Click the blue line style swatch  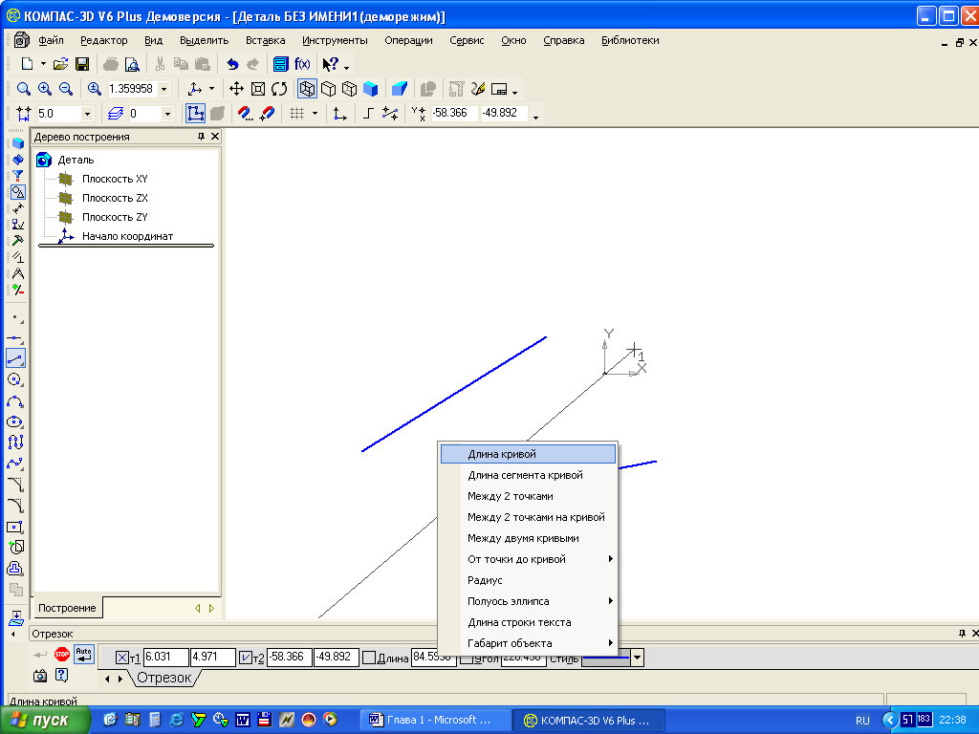[x=606, y=658]
